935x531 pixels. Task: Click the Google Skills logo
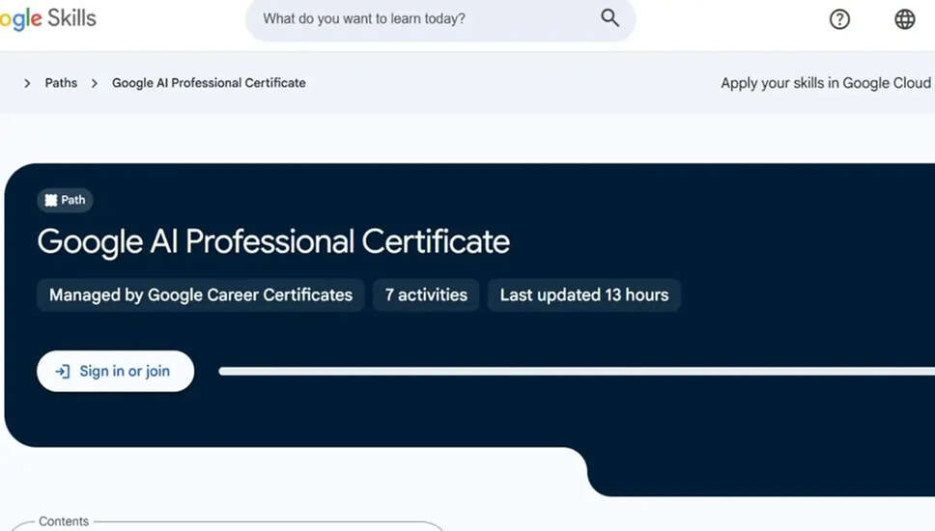pos(46,19)
